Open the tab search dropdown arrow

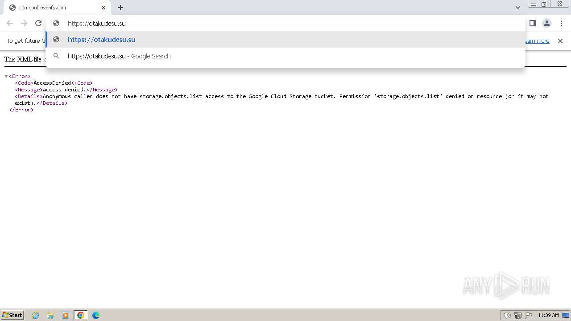tap(517, 8)
